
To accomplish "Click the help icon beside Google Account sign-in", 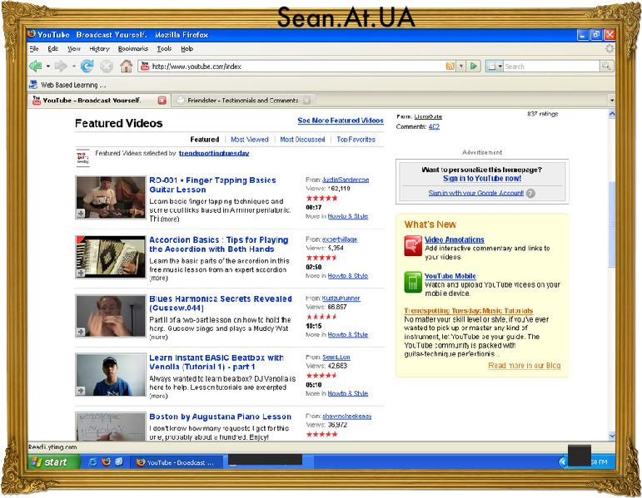I will pos(530,193).
